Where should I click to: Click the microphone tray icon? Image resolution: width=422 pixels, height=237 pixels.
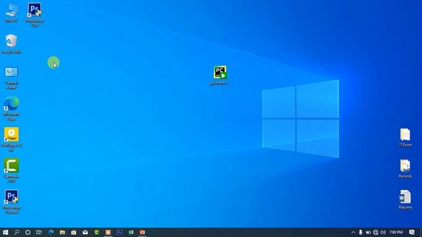click(361, 232)
